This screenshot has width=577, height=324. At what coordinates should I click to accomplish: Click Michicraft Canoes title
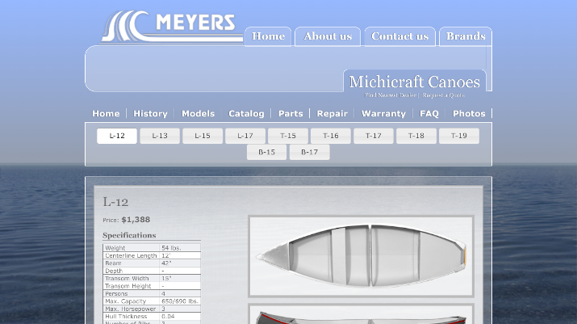click(x=414, y=82)
